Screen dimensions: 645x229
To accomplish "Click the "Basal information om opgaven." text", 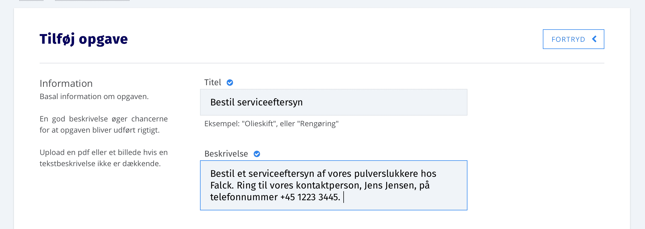I will 94,96.
